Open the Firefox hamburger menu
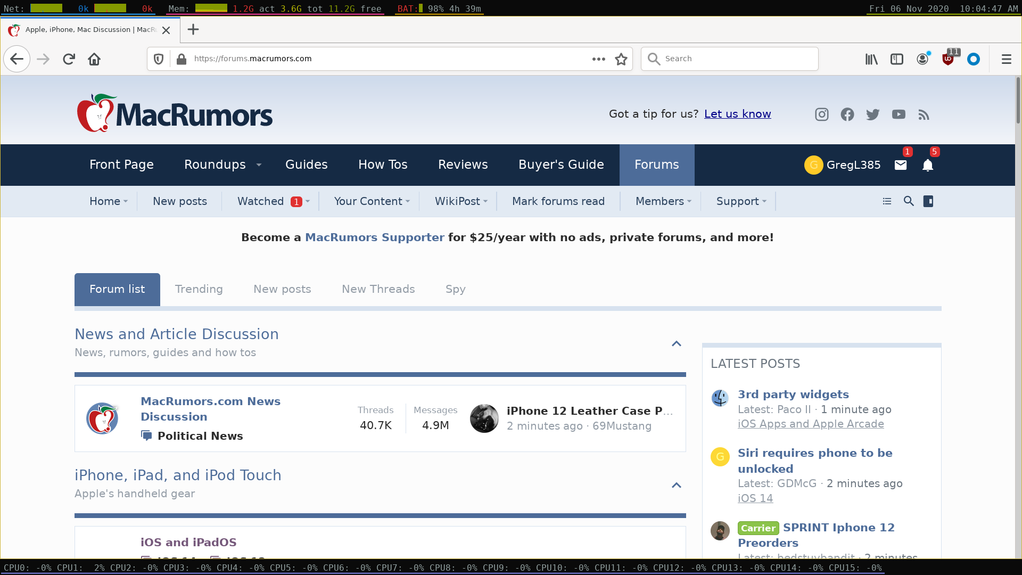 (1007, 59)
